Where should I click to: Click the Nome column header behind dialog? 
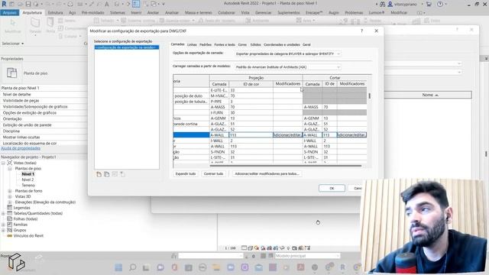428,95
